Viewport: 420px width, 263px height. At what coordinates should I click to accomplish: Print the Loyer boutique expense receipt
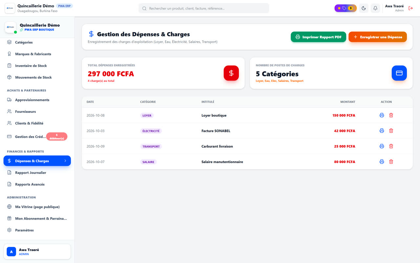coord(382,115)
